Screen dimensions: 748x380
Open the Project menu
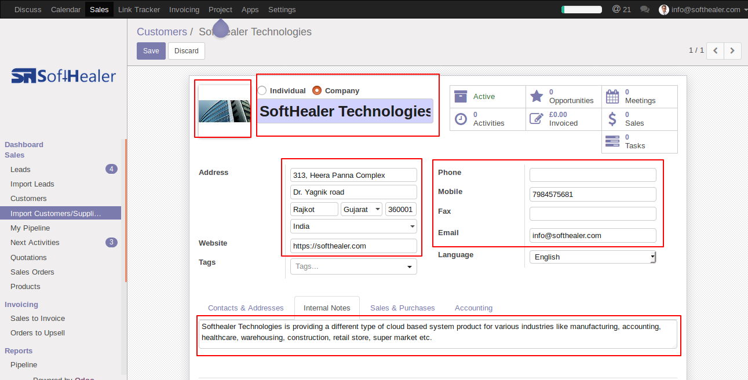click(x=220, y=9)
